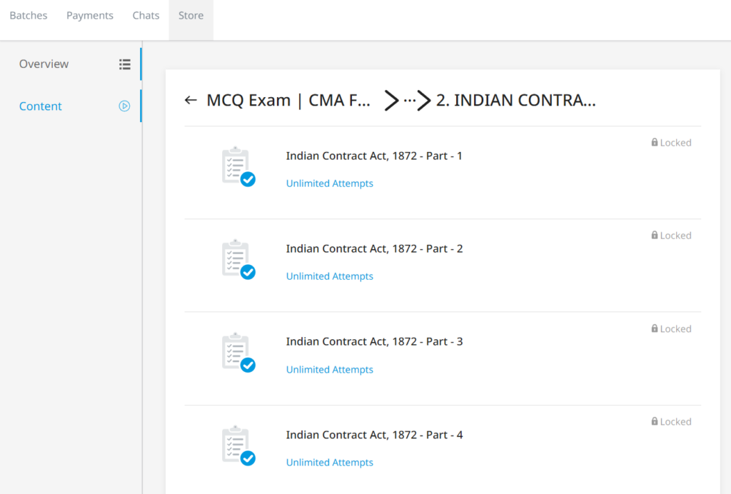731x494 pixels.
Task: Open the Part - 2 test clipboard icon
Action: pos(238,259)
